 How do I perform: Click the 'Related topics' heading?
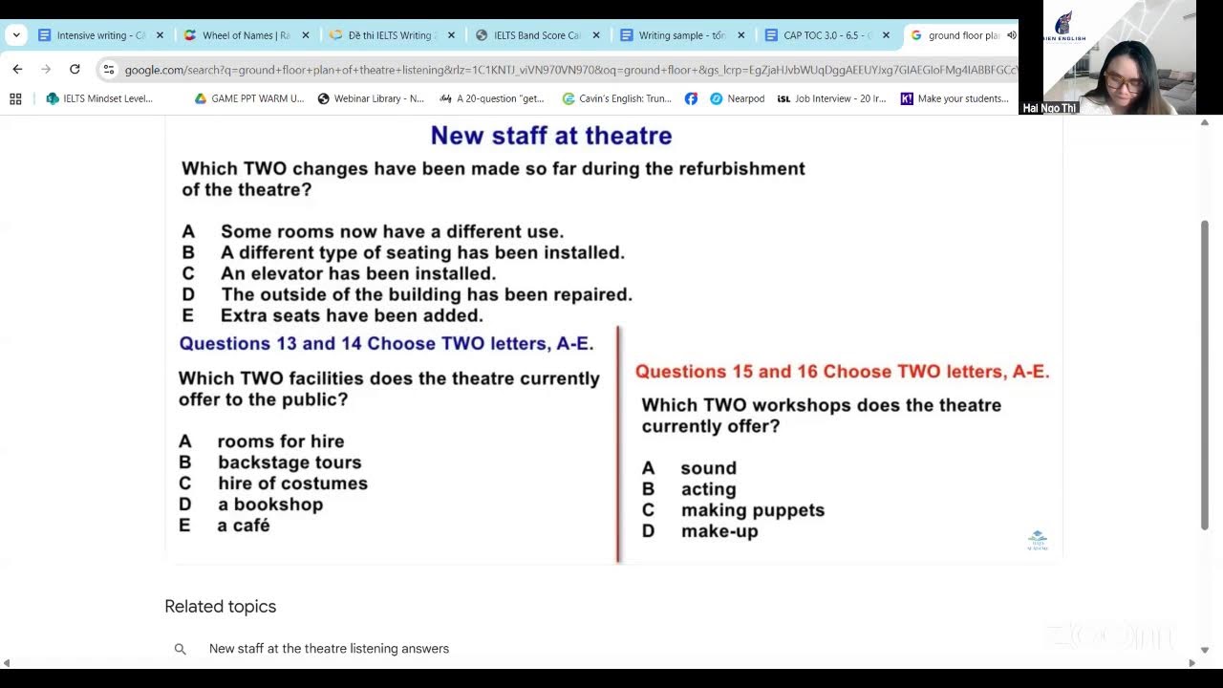coord(220,607)
